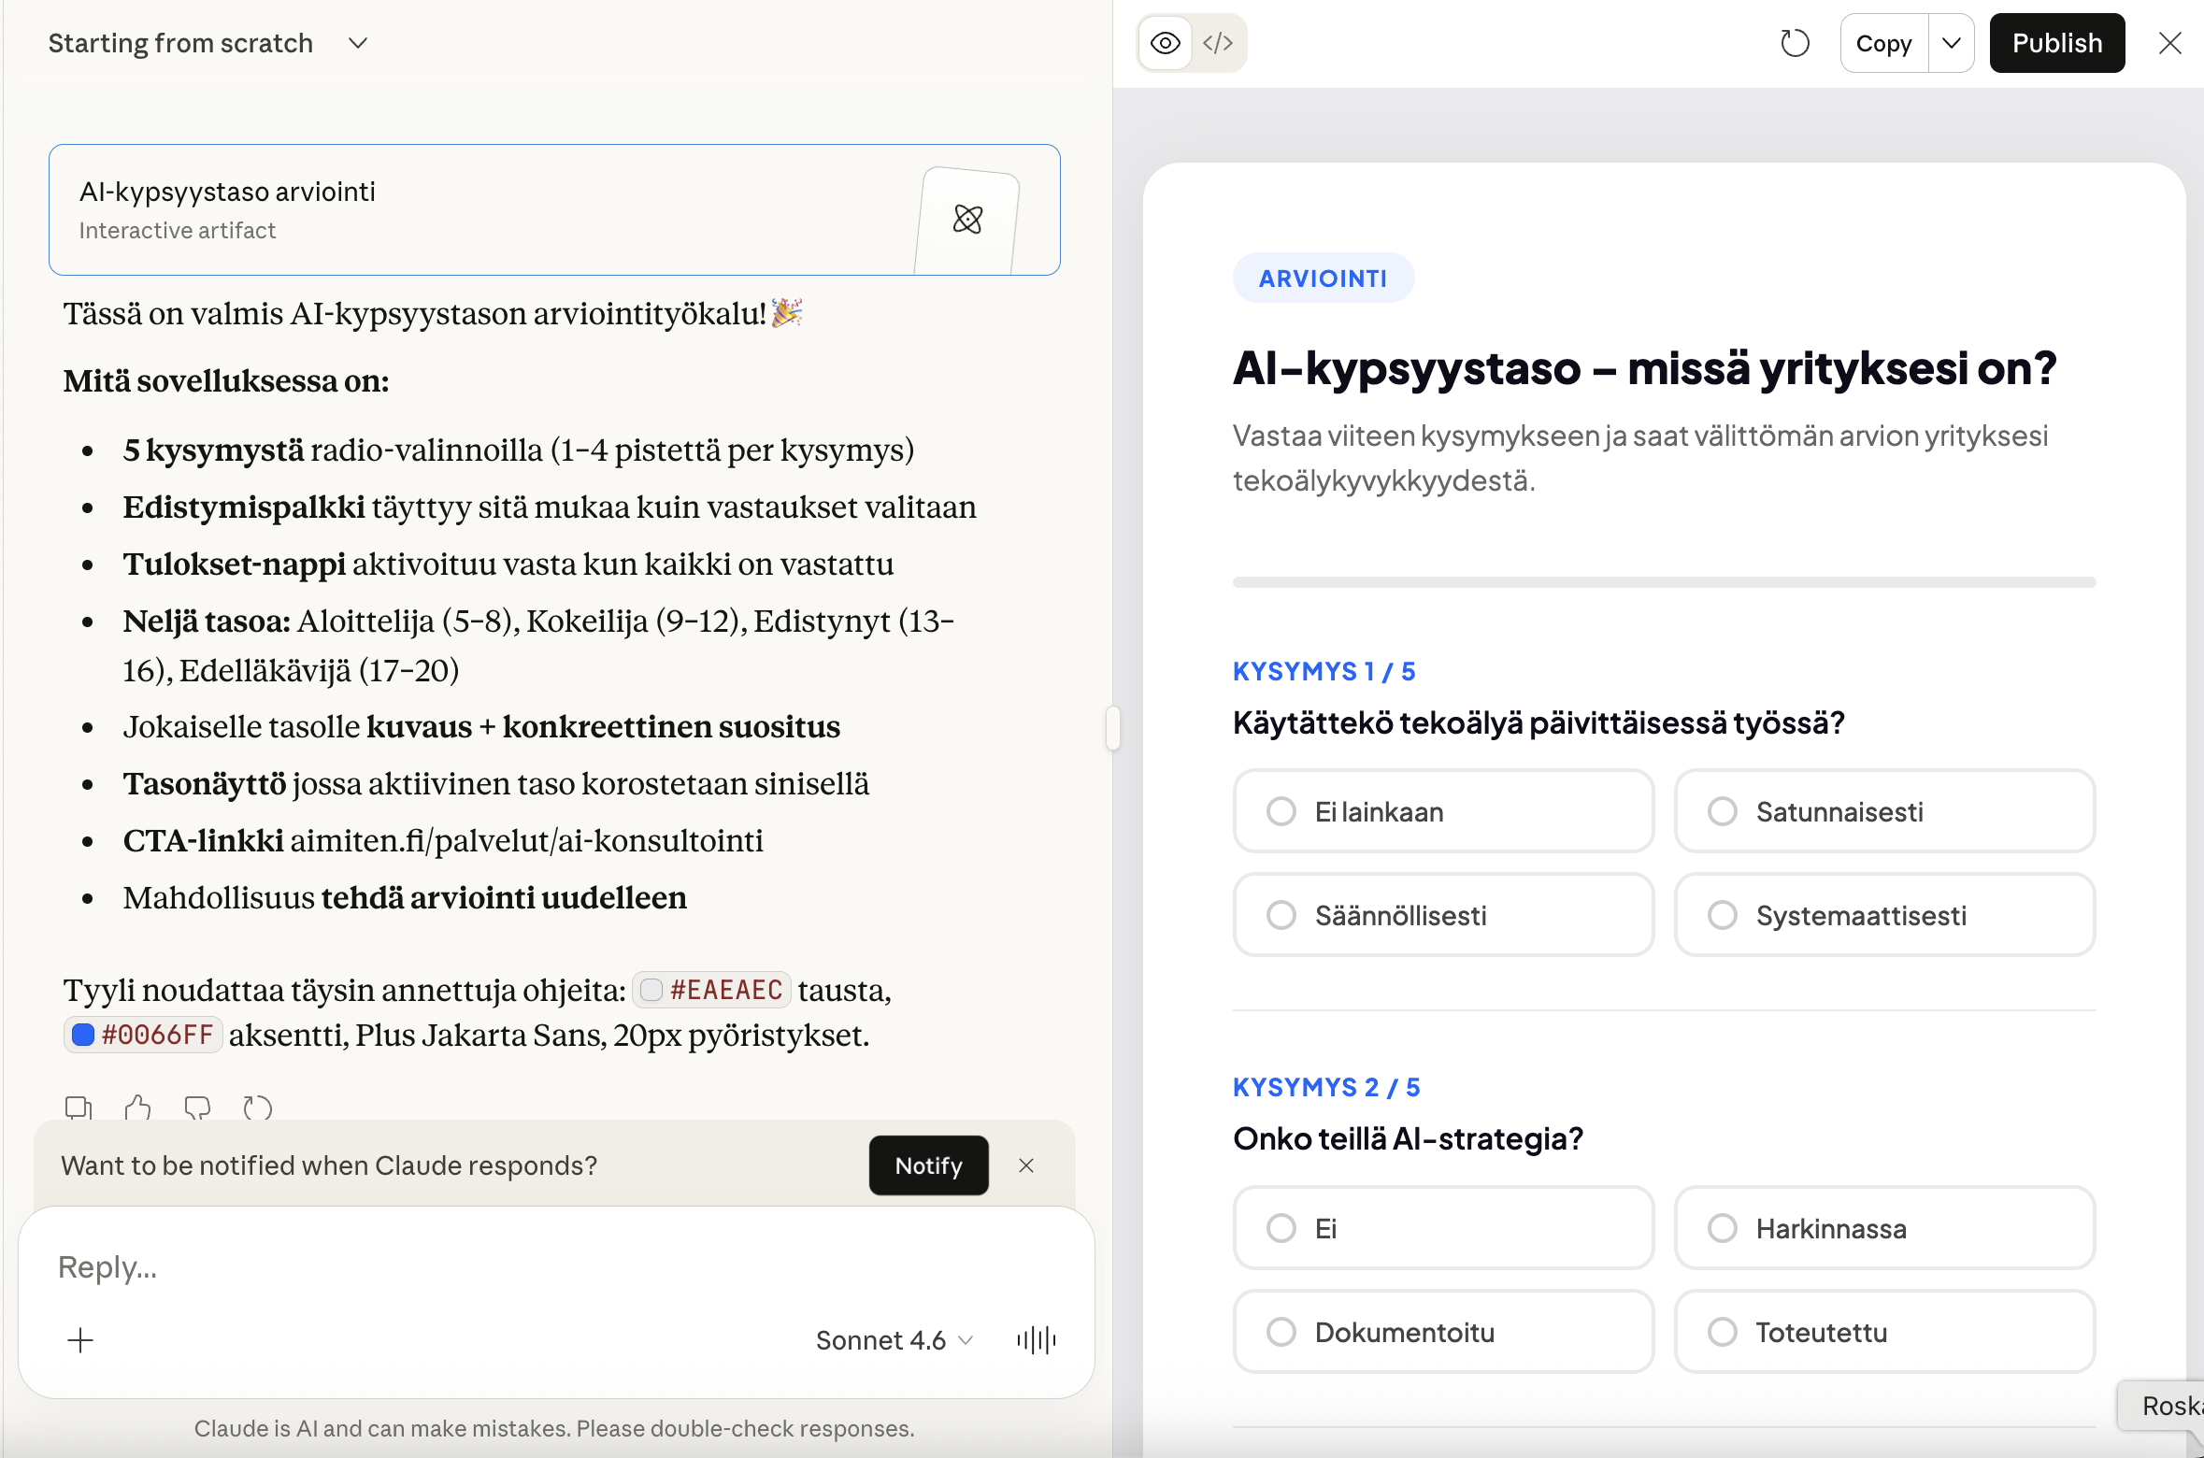Expand the Copy button's dropdown arrow

pyautogui.click(x=1952, y=43)
